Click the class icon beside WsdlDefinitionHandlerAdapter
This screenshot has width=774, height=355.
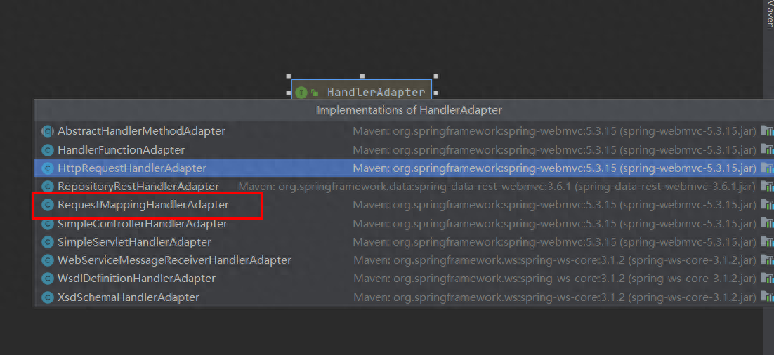tap(47, 279)
